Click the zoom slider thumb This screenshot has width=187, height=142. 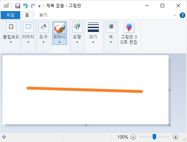coord(154,137)
